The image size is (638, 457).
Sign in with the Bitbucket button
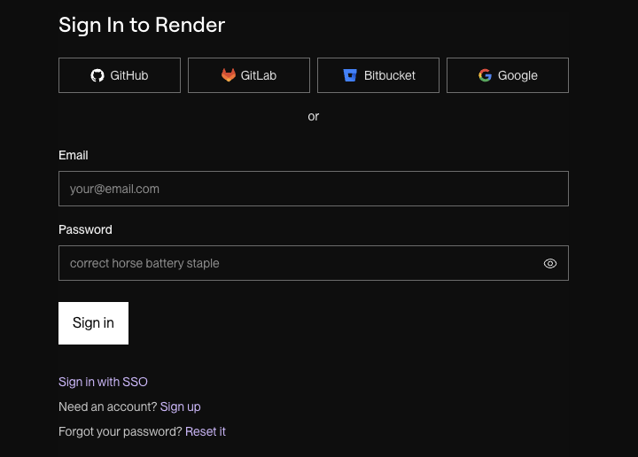pos(378,75)
